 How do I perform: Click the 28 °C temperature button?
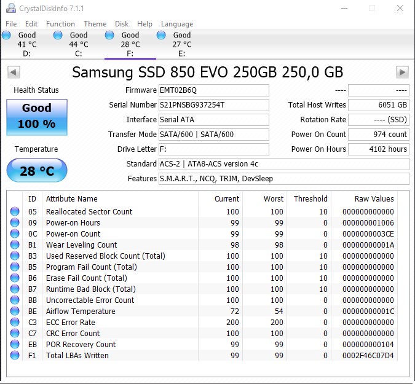tap(37, 171)
